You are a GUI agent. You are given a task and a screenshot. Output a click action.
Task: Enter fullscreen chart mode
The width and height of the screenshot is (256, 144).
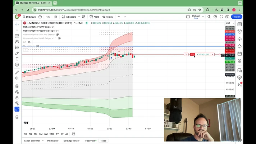click(x=221, y=17)
